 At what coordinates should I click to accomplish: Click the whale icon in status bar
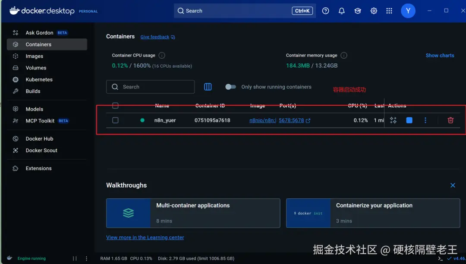coord(9,258)
